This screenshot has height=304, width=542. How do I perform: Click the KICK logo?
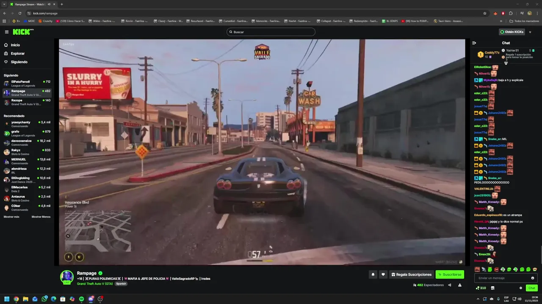22,32
